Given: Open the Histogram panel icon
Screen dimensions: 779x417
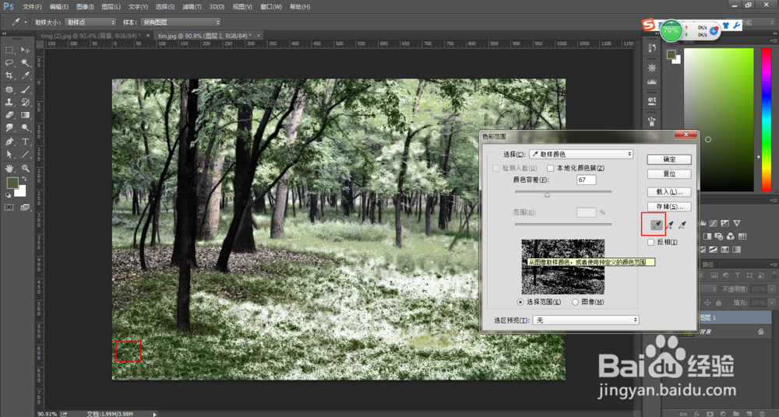Looking at the screenshot, I should (652, 82).
